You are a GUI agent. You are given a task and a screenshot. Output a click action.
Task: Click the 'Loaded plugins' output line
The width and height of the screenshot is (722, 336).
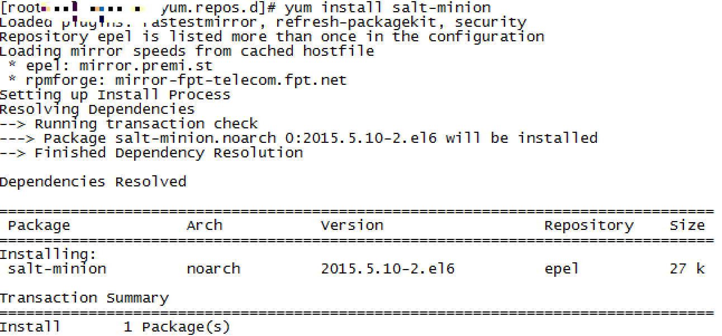263,23
